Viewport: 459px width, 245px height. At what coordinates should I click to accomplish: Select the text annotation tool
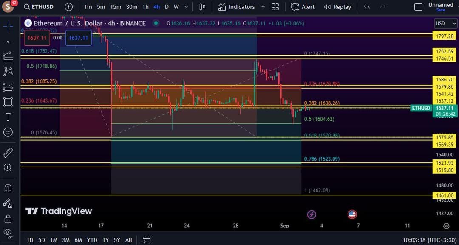point(8,117)
